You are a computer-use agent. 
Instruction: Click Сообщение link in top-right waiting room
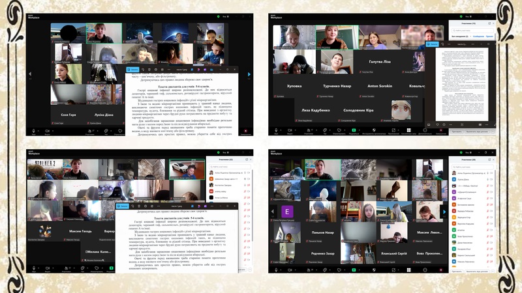pos(478,36)
